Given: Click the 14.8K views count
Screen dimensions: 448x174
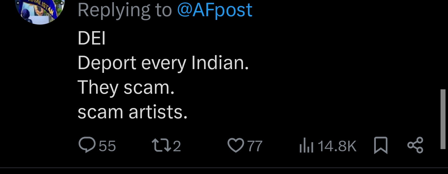Looking at the screenshot, I should [x=337, y=146].
